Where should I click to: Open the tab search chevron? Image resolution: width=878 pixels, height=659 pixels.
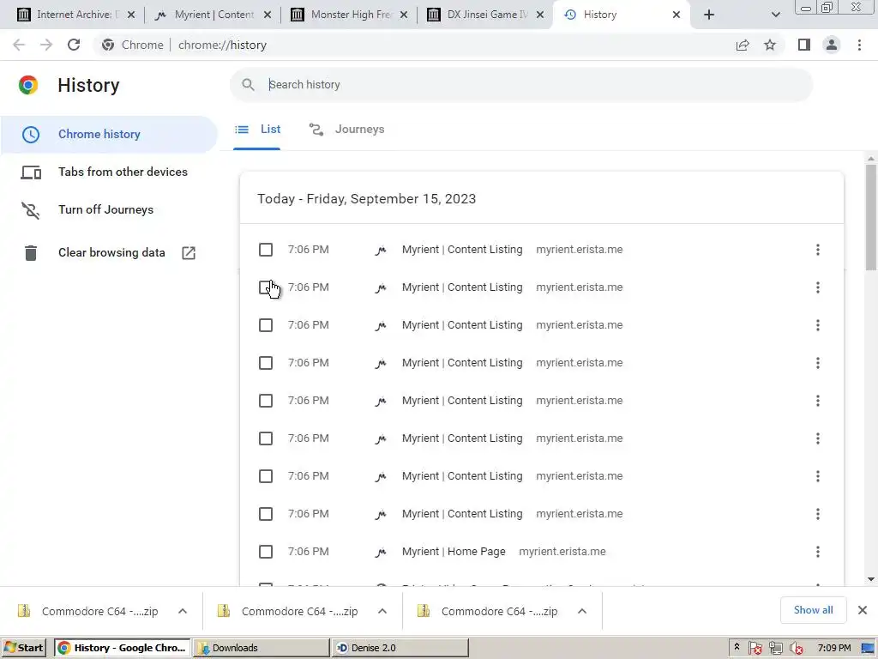pos(775,15)
